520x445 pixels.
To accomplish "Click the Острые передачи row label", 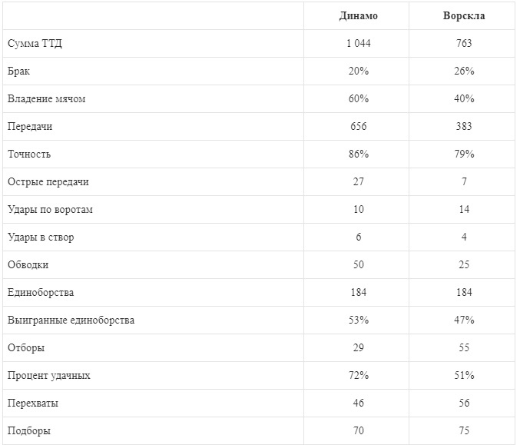I will (48, 182).
